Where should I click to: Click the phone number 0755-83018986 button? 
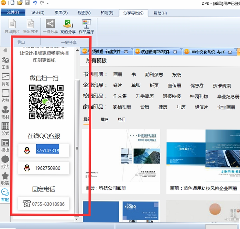pos(44,204)
